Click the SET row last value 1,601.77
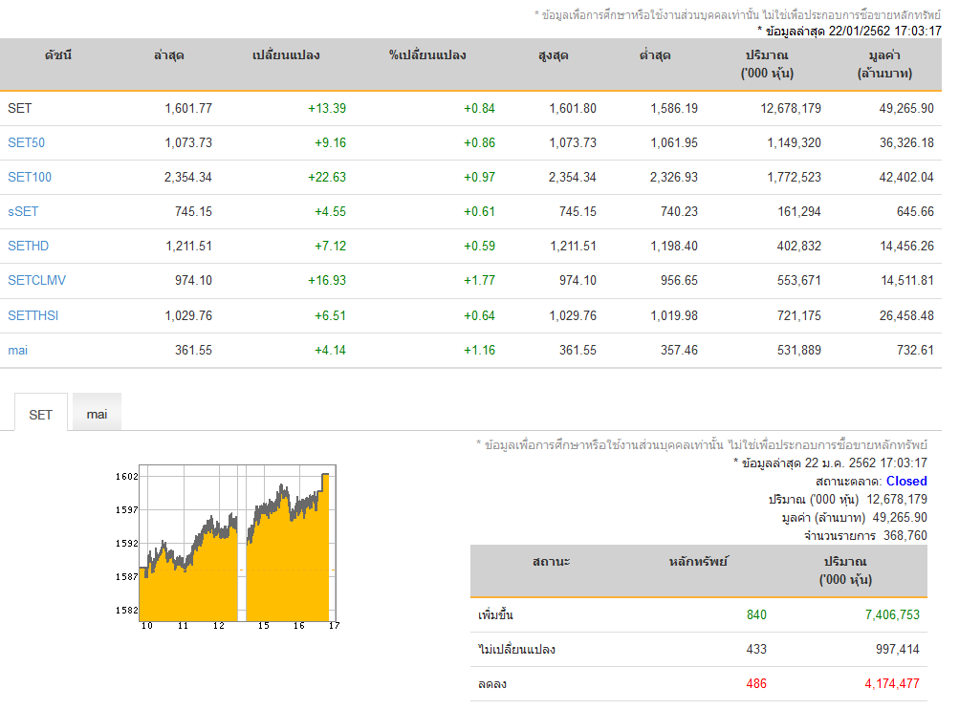The height and width of the screenshot is (710, 959). click(x=188, y=108)
